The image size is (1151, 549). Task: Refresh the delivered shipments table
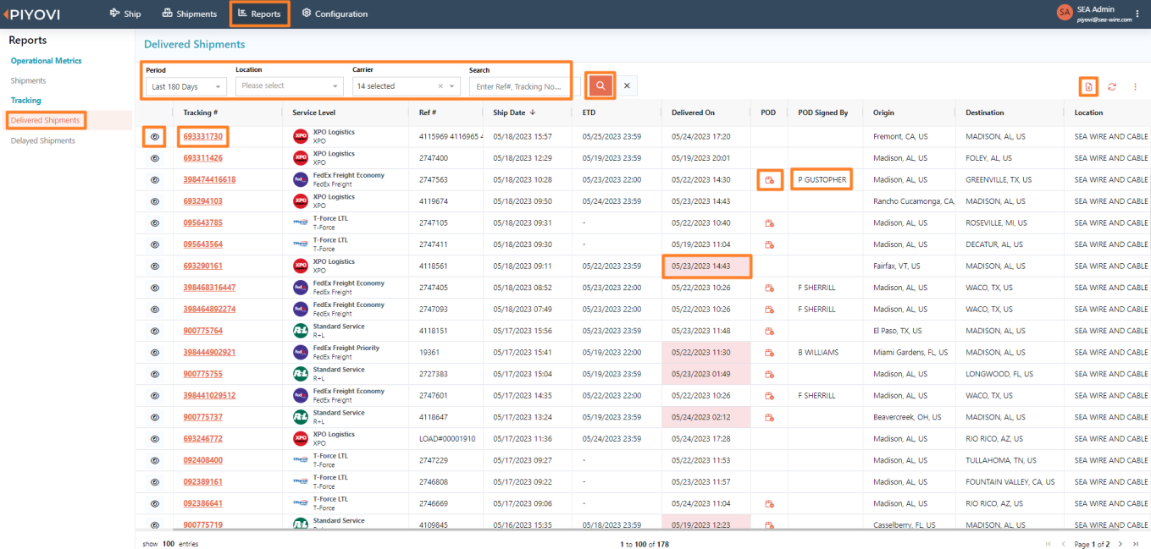click(x=1112, y=86)
